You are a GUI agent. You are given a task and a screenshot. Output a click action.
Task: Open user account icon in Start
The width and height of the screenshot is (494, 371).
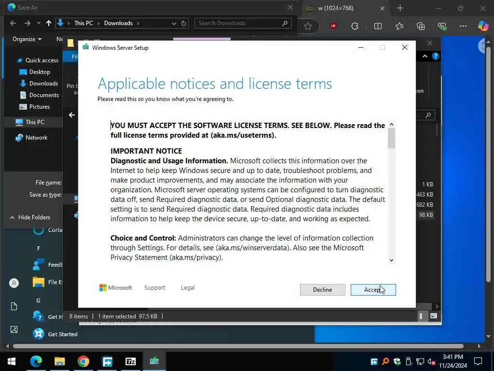tap(14, 283)
